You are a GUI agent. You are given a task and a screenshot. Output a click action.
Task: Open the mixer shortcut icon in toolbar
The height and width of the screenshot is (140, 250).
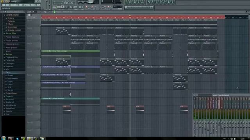click(x=142, y=2)
